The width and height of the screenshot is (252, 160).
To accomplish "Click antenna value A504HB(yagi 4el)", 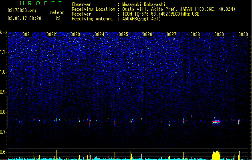I will tap(141, 19).
